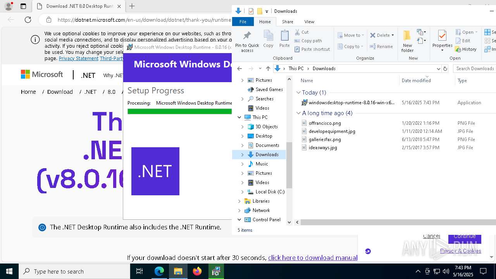
Task: Open the Windows Start menu
Action: [9, 271]
